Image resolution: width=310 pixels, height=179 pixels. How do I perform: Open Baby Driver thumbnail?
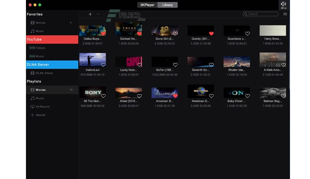point(237,93)
